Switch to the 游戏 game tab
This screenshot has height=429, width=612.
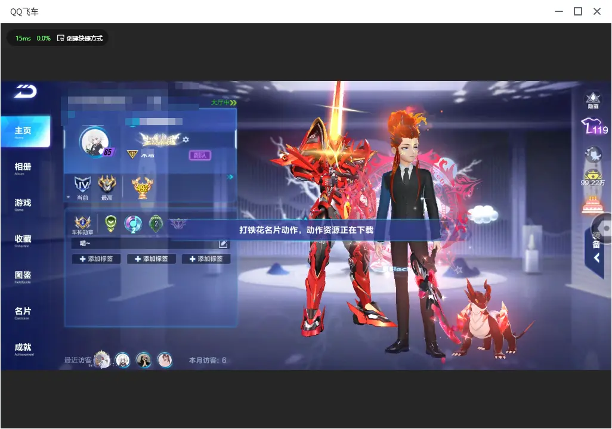coord(23,204)
